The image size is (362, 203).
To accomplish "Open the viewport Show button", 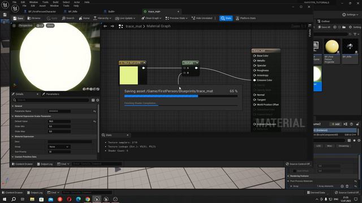I will pos(50,25).
